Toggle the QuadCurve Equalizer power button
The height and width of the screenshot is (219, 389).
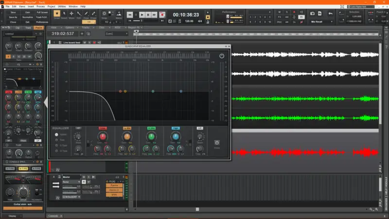(222, 56)
